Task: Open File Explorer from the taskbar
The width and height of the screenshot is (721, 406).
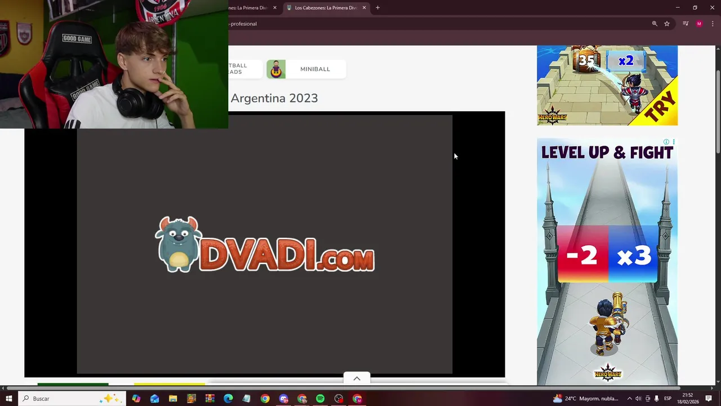Action: tap(173, 399)
